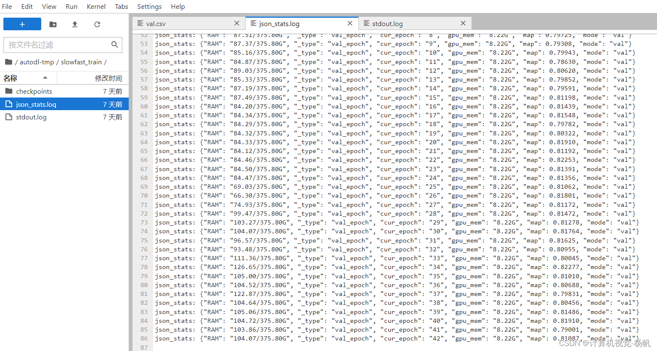Image resolution: width=657 pixels, height=351 pixels.
Task: Click line number 66 in the editor
Action: [144, 160]
